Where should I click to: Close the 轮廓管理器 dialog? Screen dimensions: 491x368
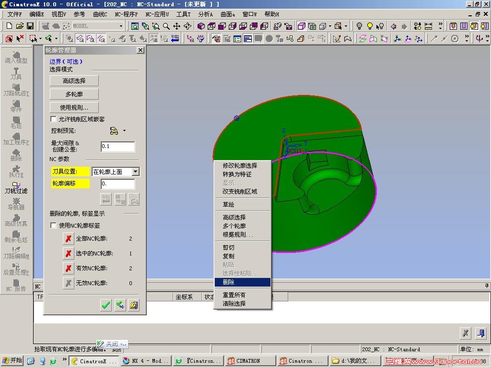[x=140, y=50]
